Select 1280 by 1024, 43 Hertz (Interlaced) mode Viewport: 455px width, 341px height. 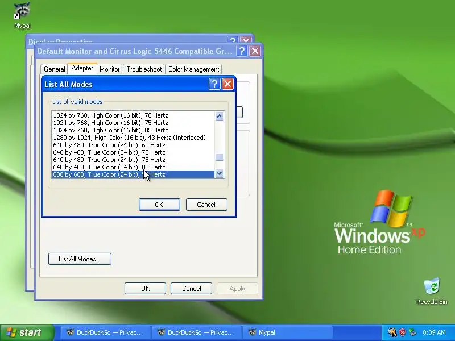pos(133,138)
